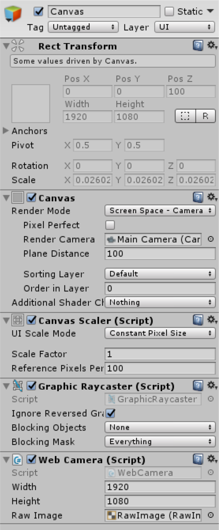Click the raw edit mode R button

click(205, 116)
